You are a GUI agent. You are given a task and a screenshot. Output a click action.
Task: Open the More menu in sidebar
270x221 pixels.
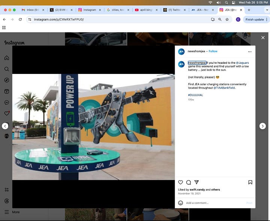pos(12,212)
